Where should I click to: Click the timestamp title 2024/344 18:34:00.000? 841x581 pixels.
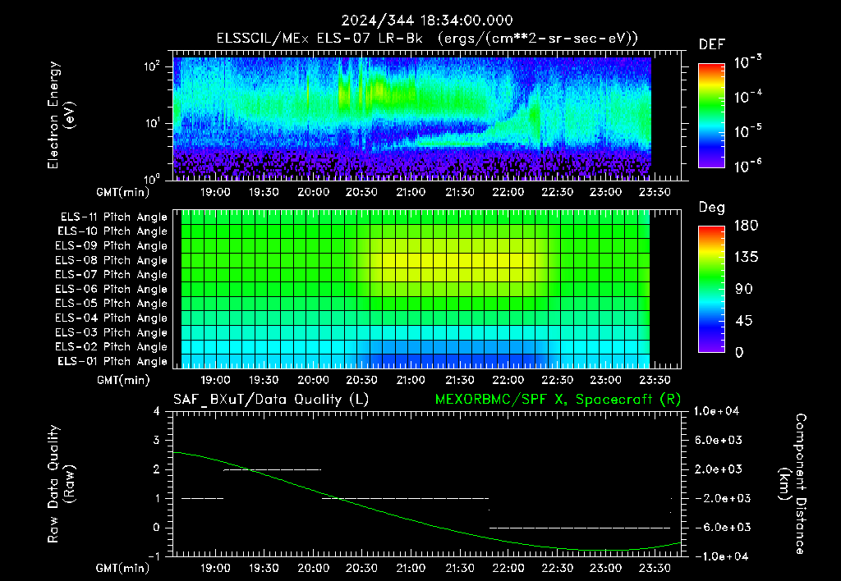tap(427, 21)
